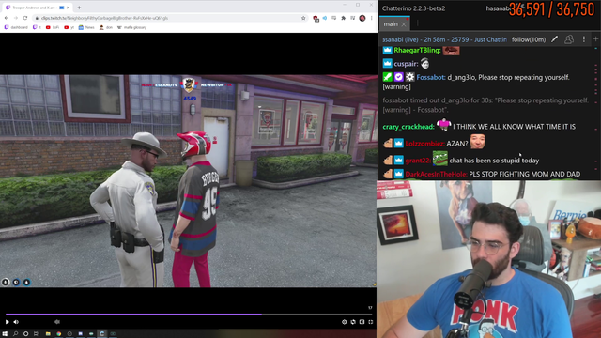Select Chatterino main tab
The height and width of the screenshot is (338, 601).
[394, 23]
